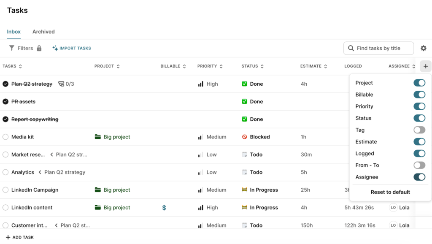432x244 pixels.
Task: Sort by the Status column header
Action: click(x=252, y=66)
